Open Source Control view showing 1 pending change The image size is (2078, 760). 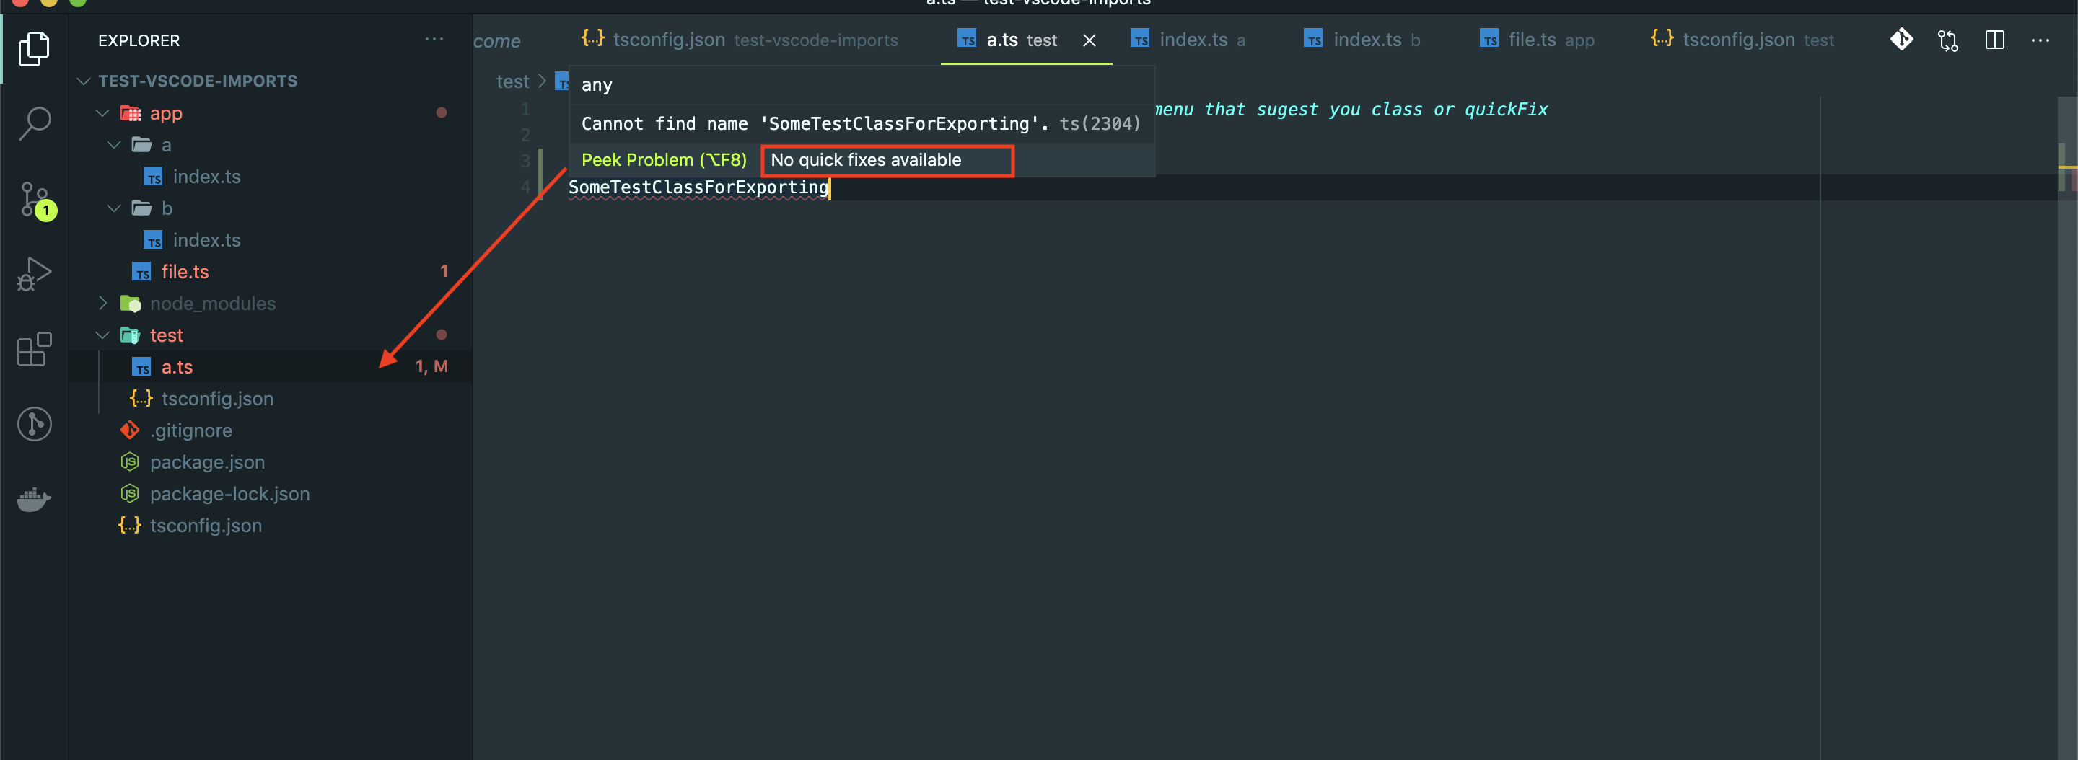click(34, 200)
